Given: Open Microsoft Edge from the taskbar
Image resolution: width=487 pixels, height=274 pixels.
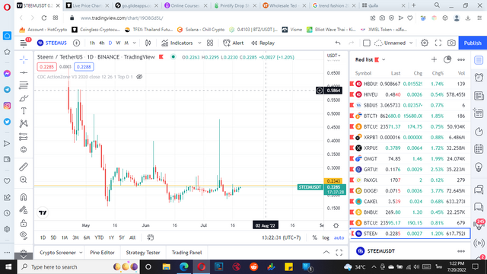Looking at the screenshot, I should pos(184,267).
